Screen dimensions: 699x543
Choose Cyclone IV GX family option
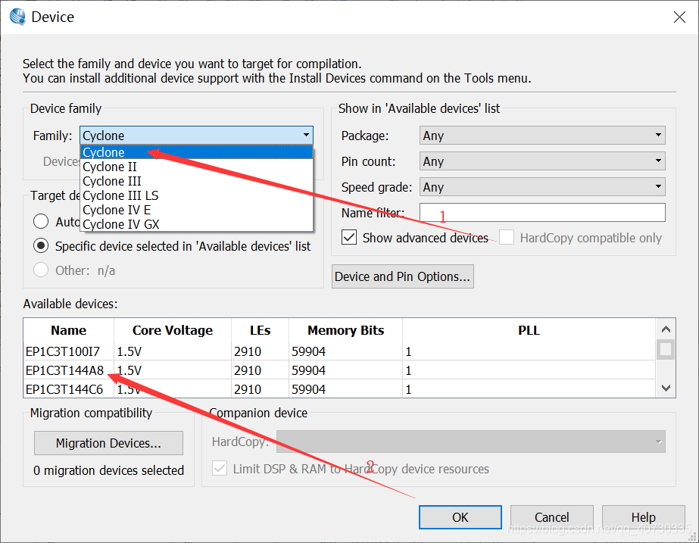click(197, 224)
